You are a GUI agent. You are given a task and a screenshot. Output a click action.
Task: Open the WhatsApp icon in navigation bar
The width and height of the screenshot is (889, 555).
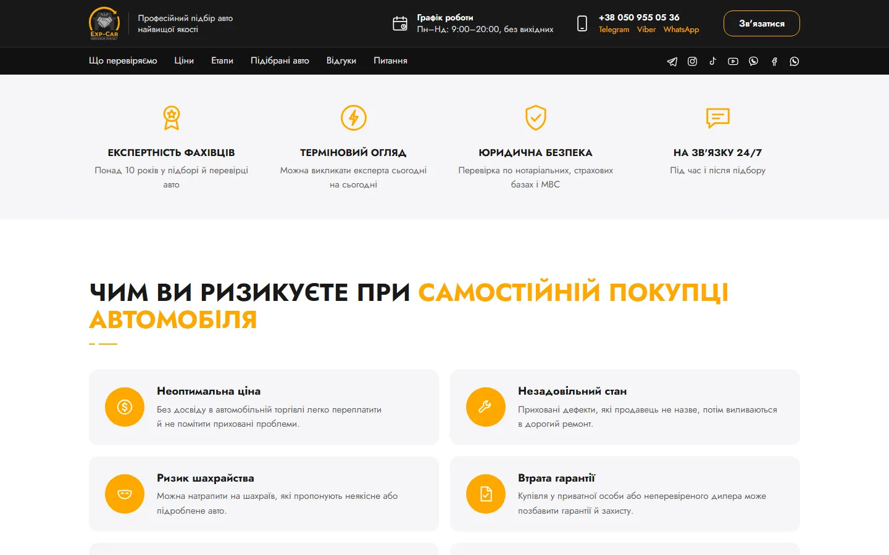[x=795, y=61]
